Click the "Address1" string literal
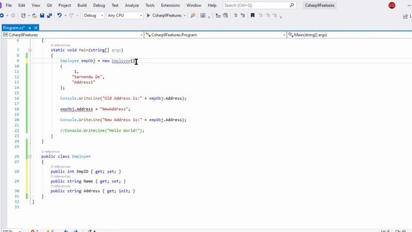Screen dimensions: 412x232 tap(84, 82)
